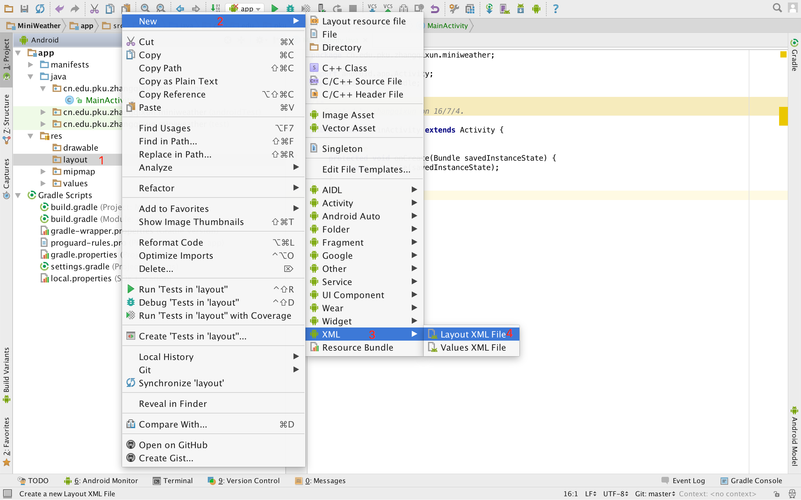This screenshot has height=500, width=801.
Task: Choose Layout resource file from New menu
Action: tap(364, 21)
